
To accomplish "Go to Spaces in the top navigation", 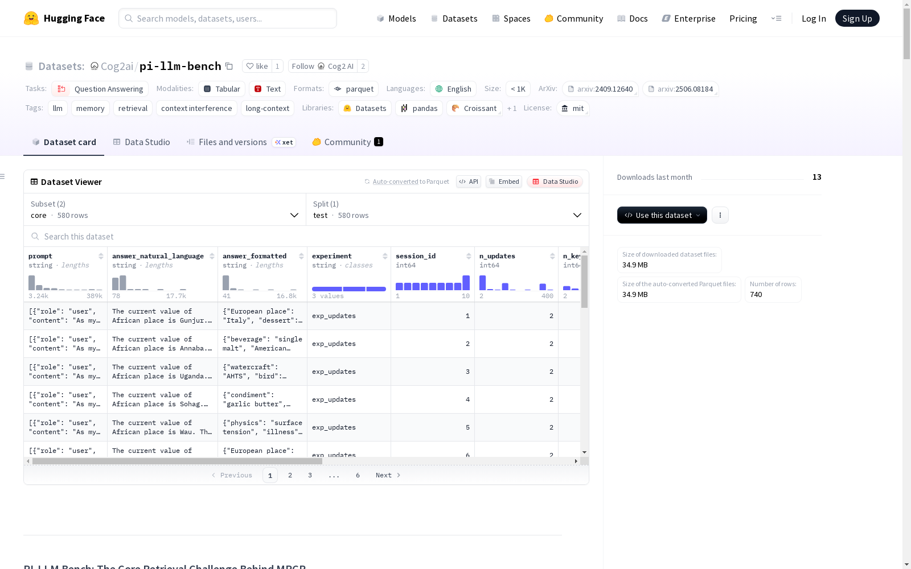I will pyautogui.click(x=511, y=18).
